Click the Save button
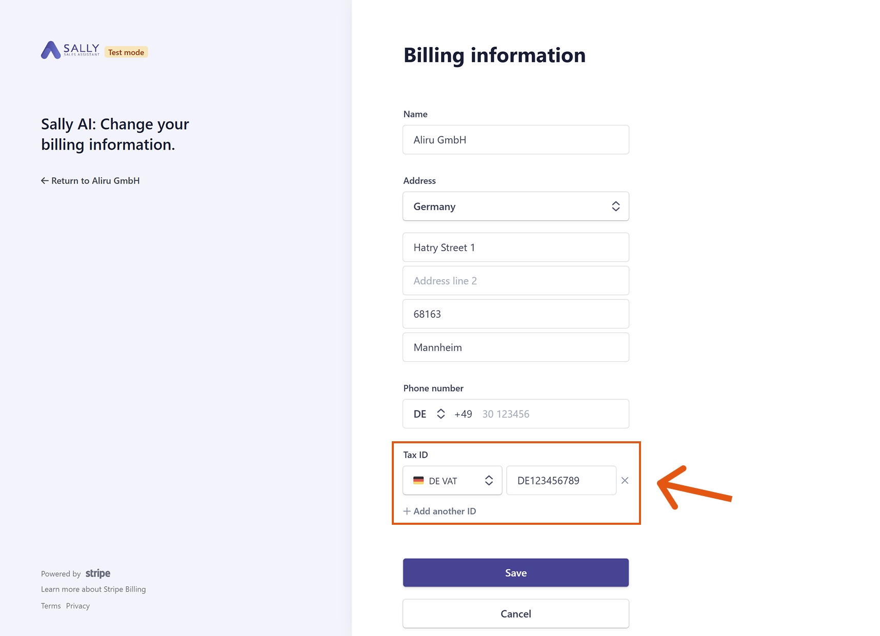 [516, 572]
